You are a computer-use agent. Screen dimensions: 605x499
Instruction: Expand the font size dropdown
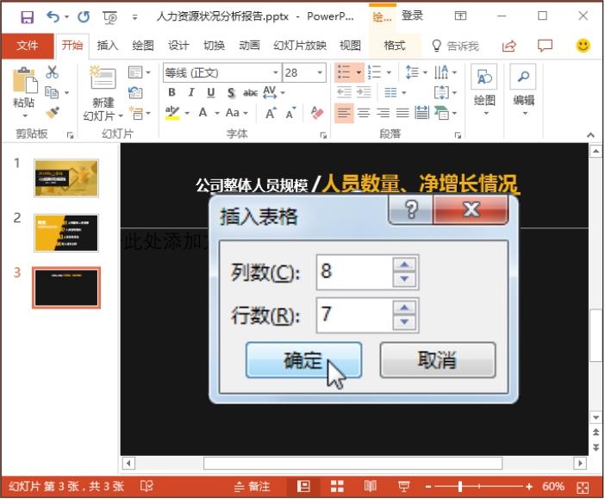[x=324, y=73]
